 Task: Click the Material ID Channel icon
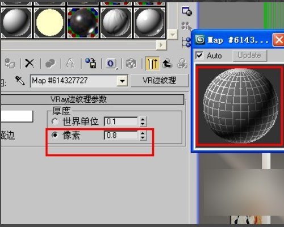pos(111,64)
